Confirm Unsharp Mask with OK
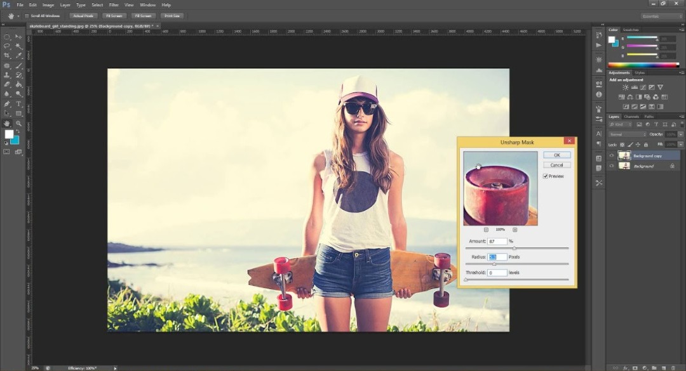The image size is (686, 371). 556,155
